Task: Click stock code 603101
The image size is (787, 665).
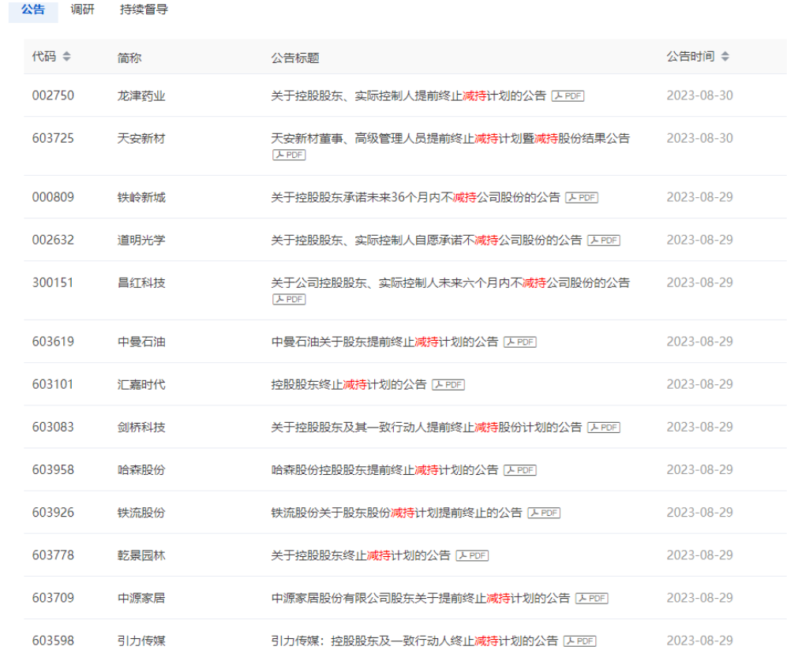Action: coord(53,384)
